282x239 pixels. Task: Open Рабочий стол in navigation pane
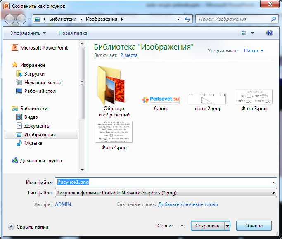coord(40,91)
